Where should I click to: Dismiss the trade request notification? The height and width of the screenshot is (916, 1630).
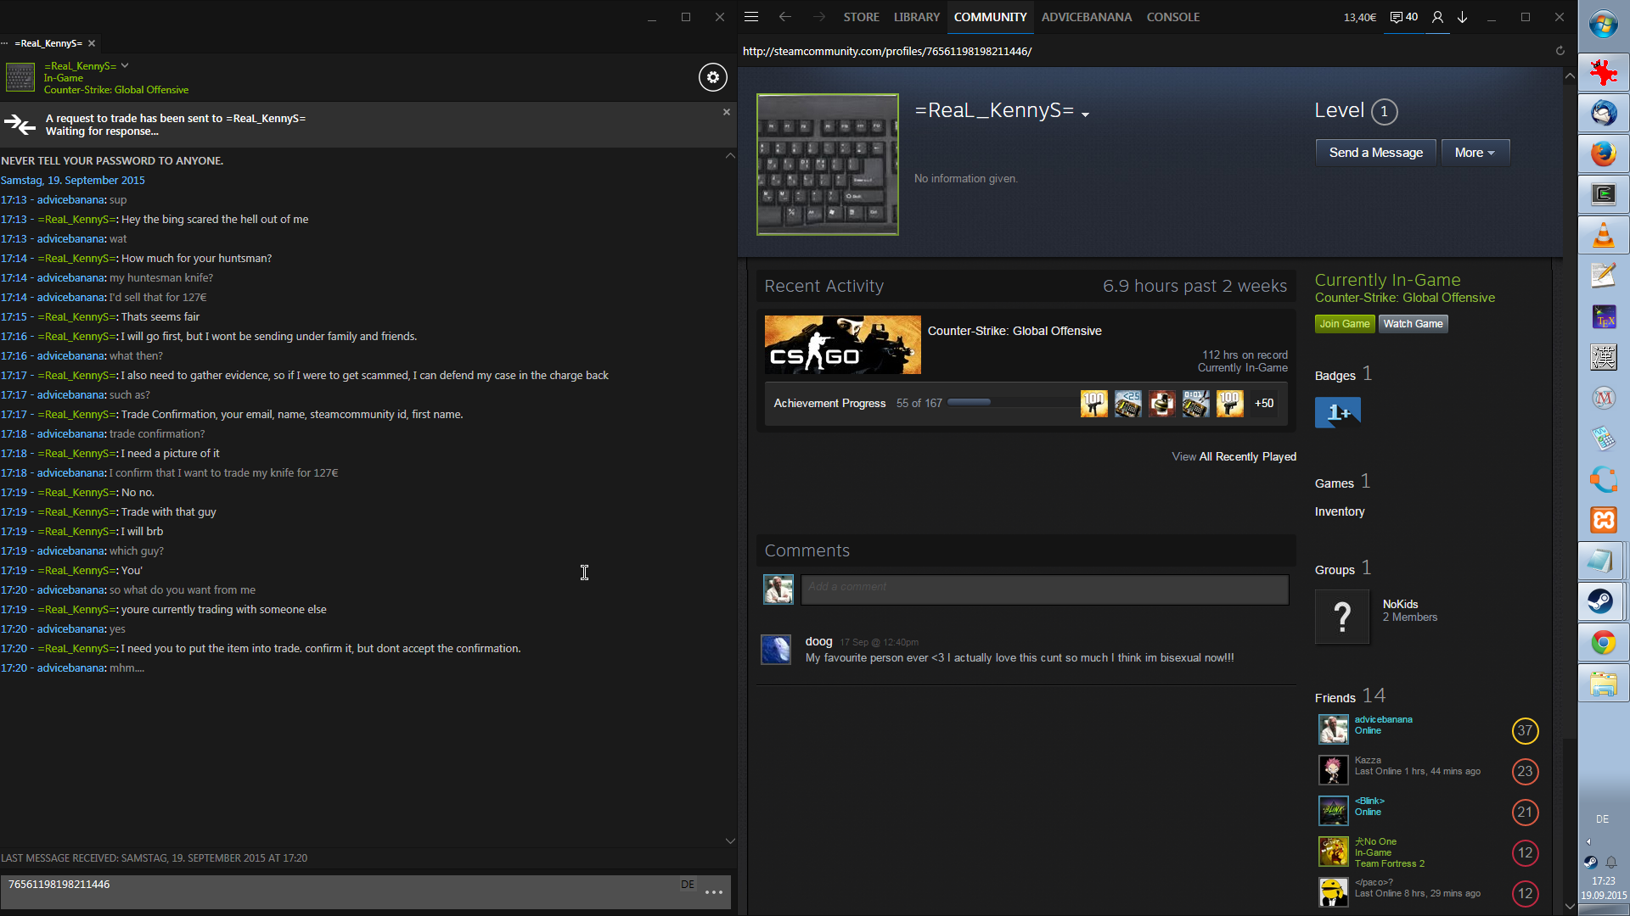pos(727,112)
